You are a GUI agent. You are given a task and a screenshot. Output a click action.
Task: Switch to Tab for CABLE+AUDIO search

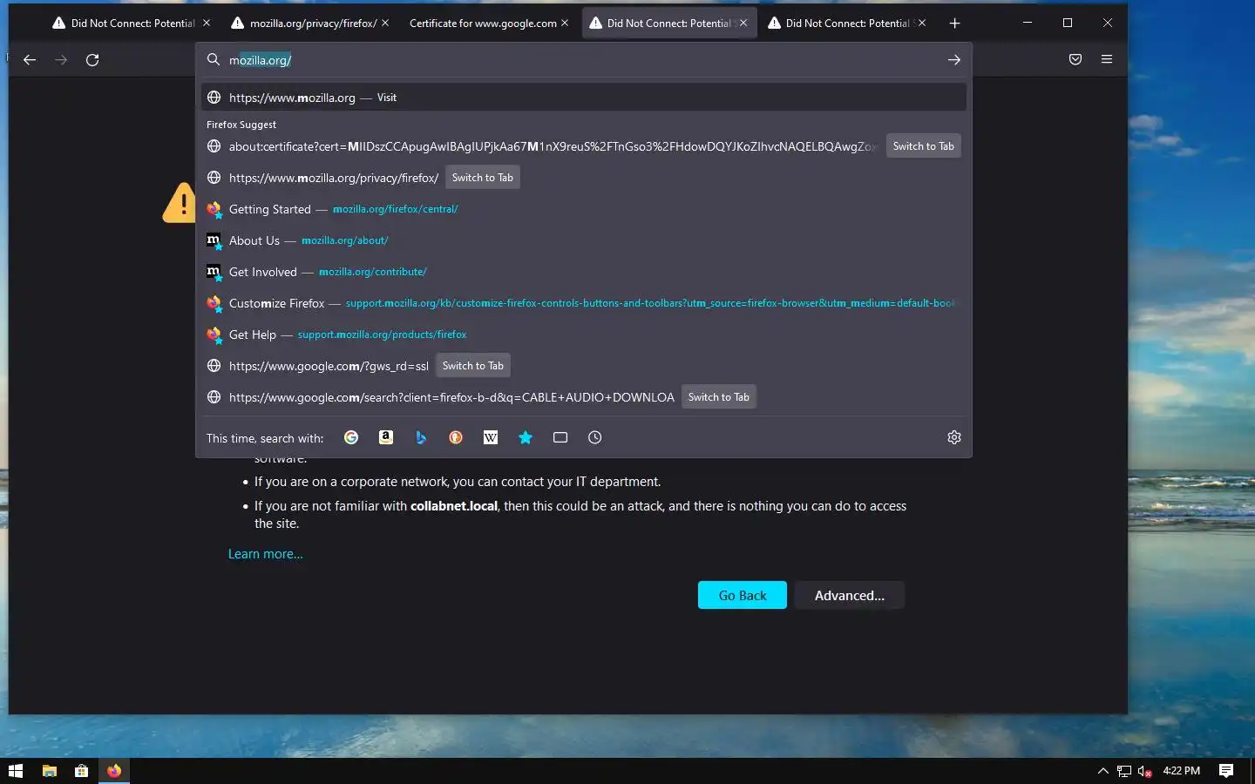point(719,397)
